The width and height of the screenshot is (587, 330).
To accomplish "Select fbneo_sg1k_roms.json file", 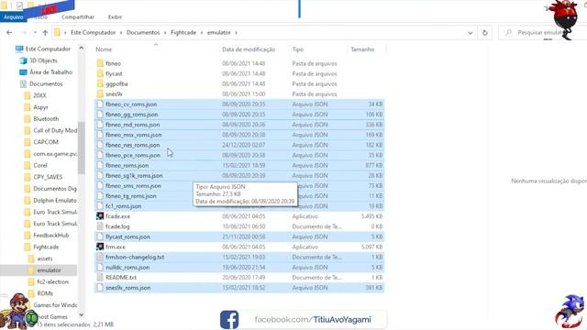I will coord(239,175).
